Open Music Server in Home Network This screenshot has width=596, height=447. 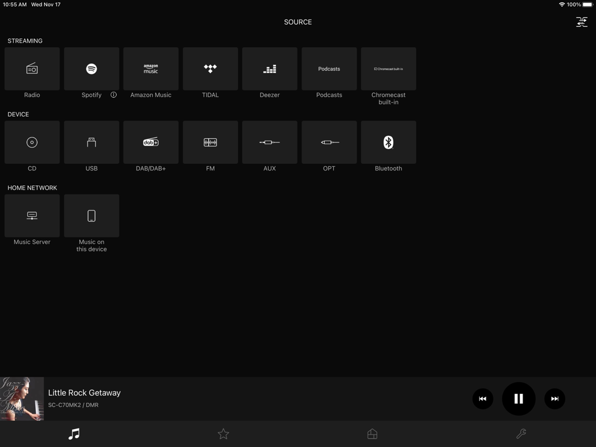pos(32,216)
